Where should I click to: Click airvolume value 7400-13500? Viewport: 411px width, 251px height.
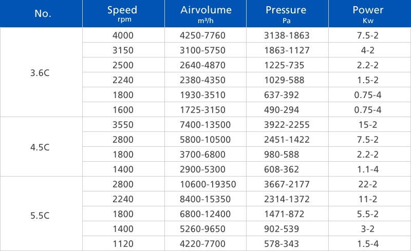(206, 125)
